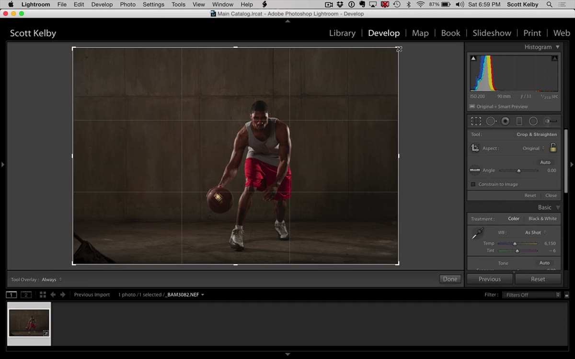Collapse the Basic panel

coord(558,207)
